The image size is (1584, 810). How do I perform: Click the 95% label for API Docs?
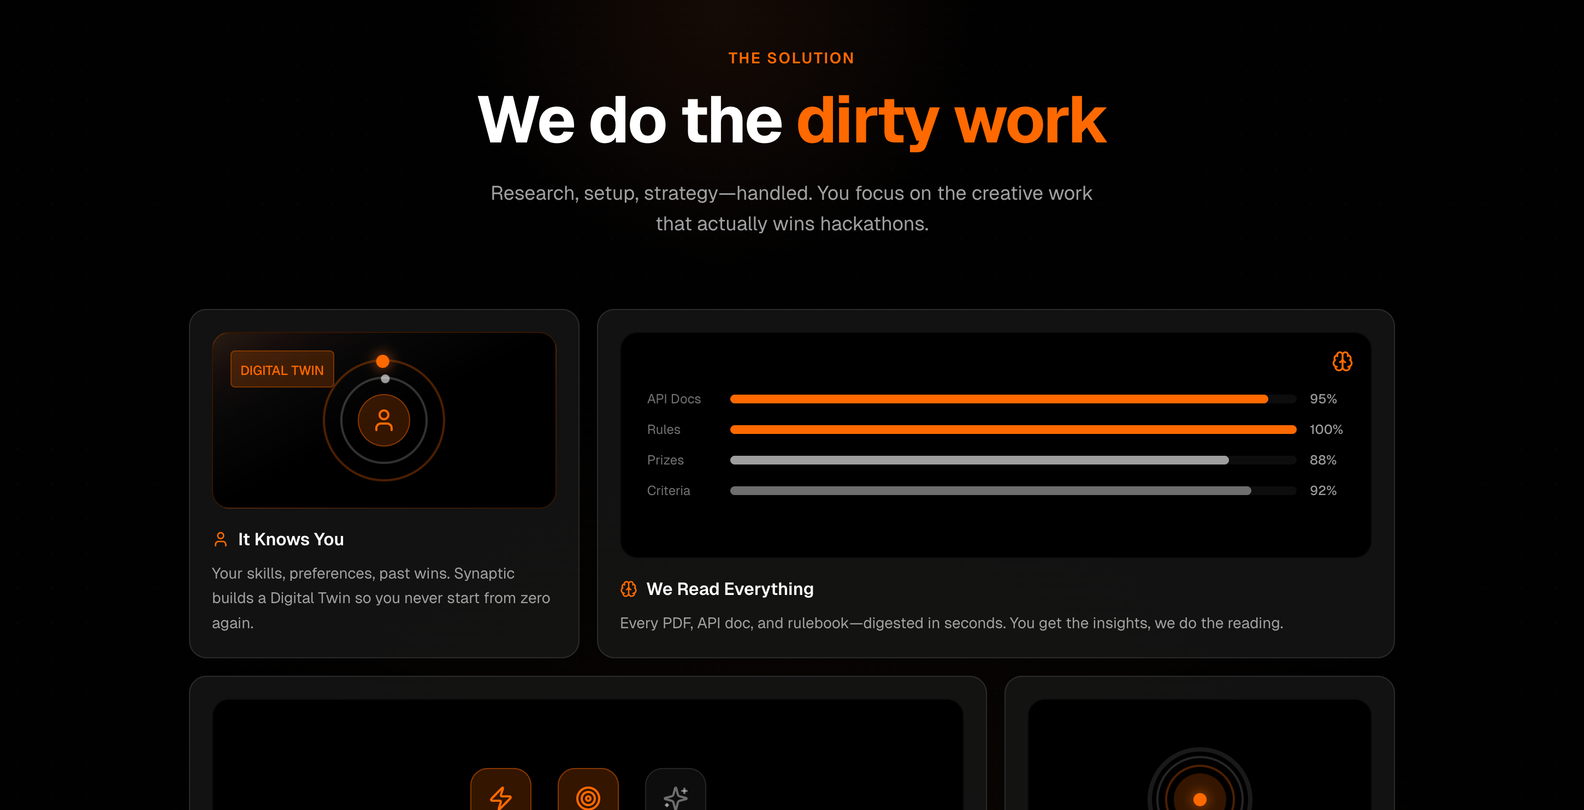point(1323,399)
